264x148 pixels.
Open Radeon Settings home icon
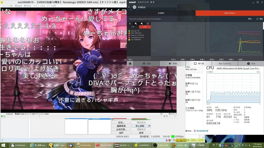130,64
